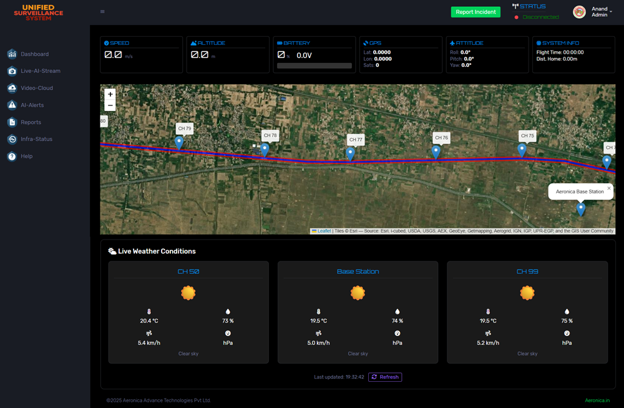The width and height of the screenshot is (624, 408).
Task: Click the Video-Cloud sidebar icon
Action: tap(12, 88)
